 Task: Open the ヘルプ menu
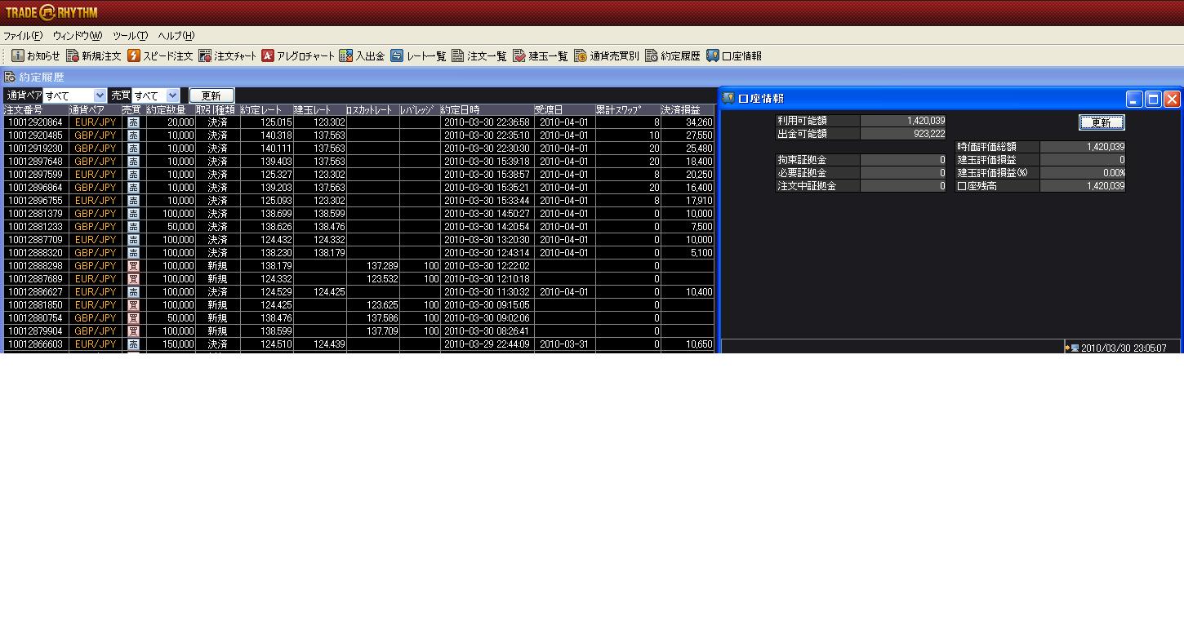(x=176, y=36)
